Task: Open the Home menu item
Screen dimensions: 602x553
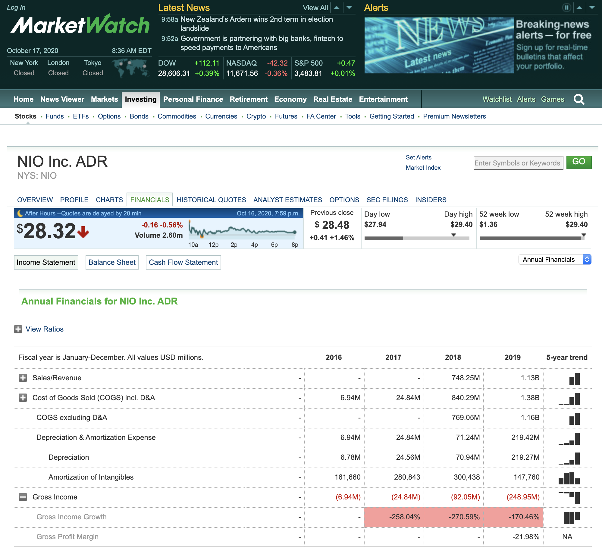Action: [x=24, y=99]
